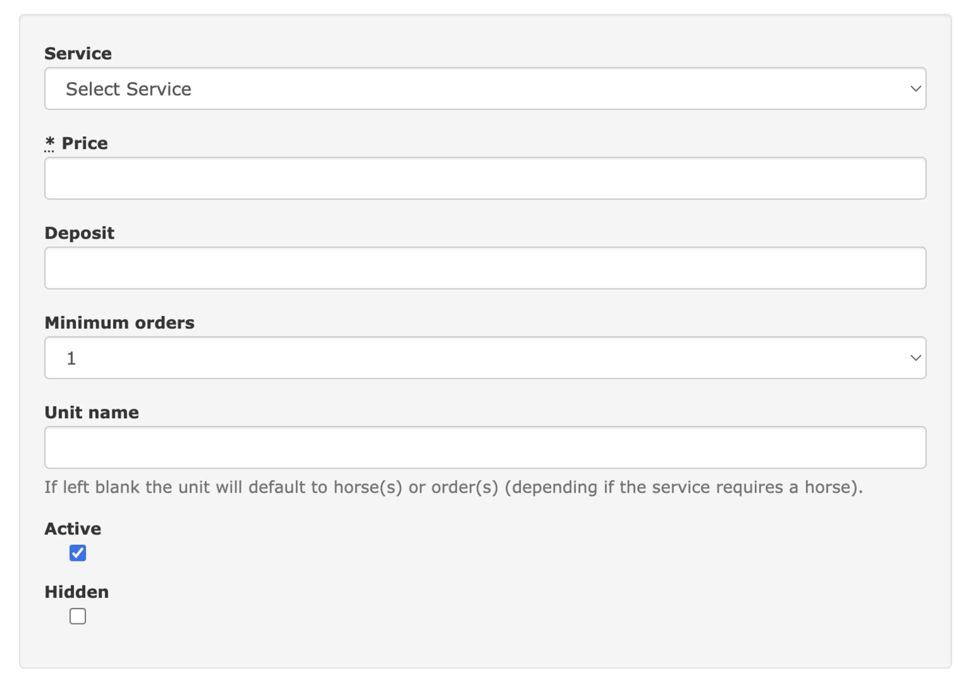Click the Minimum orders label
Image resolution: width=971 pixels, height=680 pixels.
pos(120,323)
